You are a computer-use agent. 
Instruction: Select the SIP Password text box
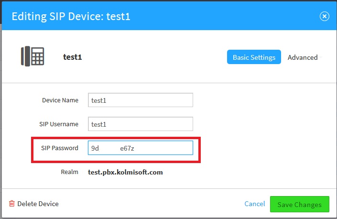(x=140, y=148)
